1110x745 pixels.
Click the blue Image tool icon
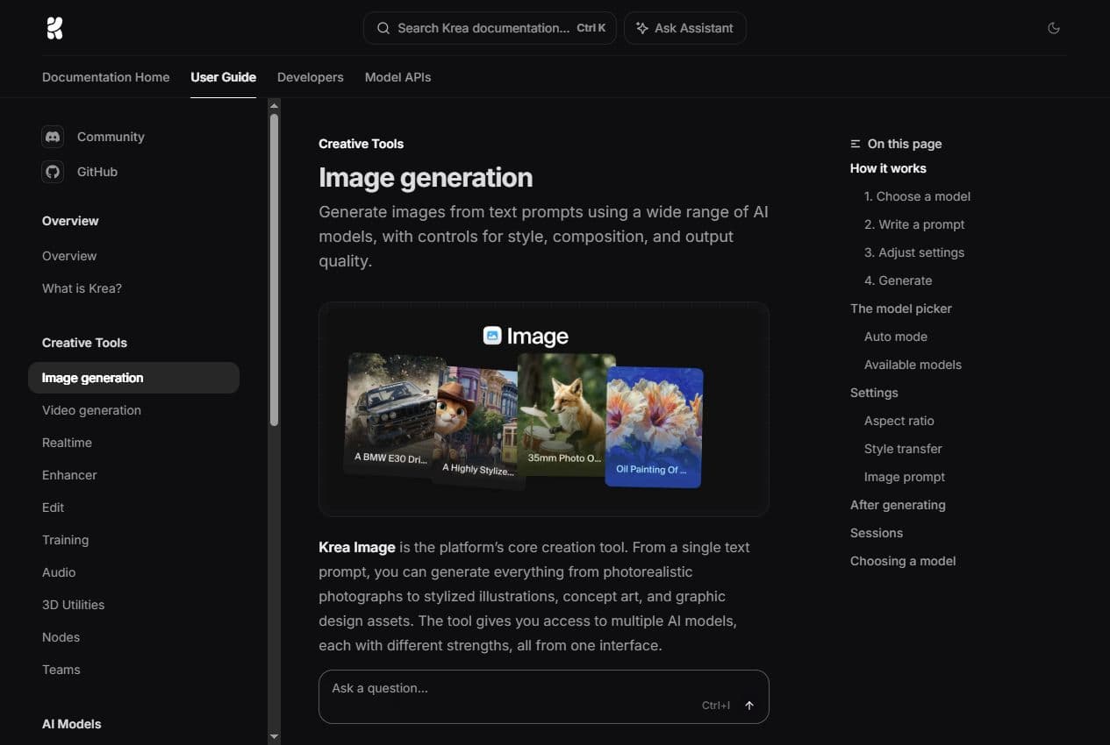coord(492,336)
